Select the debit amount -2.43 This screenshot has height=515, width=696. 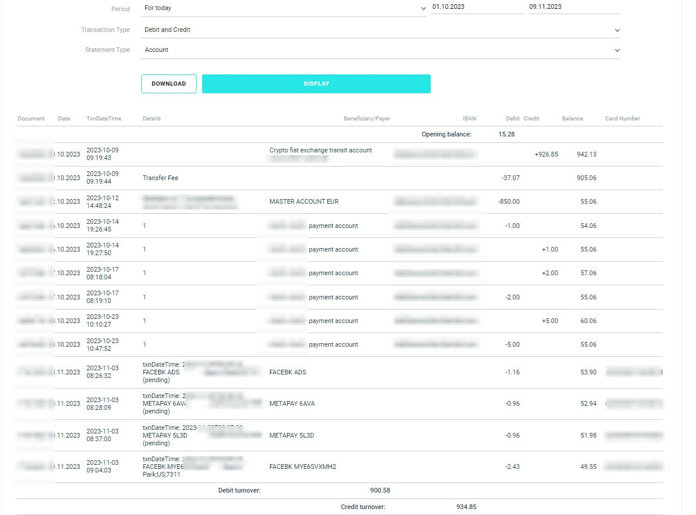tap(512, 467)
